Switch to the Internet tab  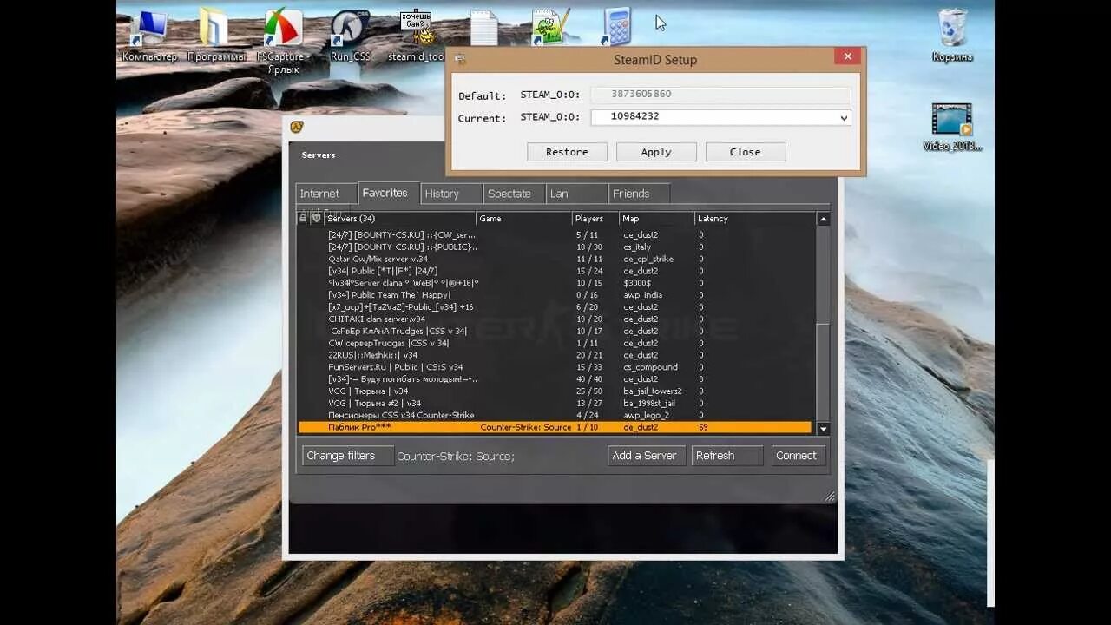[x=325, y=194]
